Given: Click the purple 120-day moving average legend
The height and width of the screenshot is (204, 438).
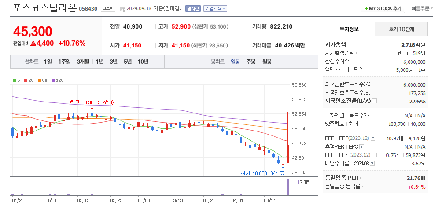Looking at the screenshot, I should 57,80.
